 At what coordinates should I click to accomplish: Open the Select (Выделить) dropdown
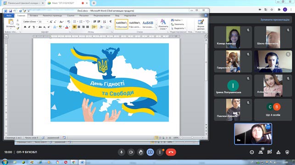point(178,28)
